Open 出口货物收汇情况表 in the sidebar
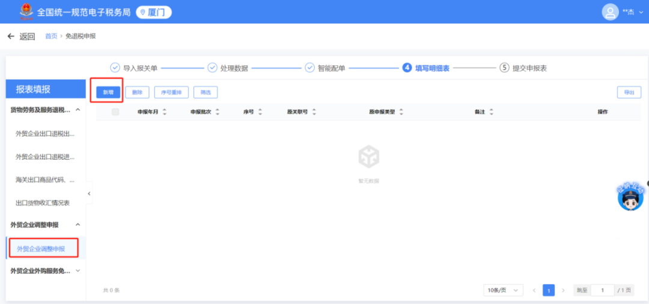The image size is (649, 304). tap(43, 202)
